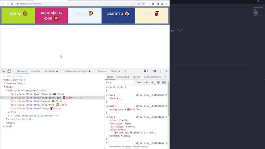265x149 pixels.
Task: Open the Performance insights tab
Action: 77,71
